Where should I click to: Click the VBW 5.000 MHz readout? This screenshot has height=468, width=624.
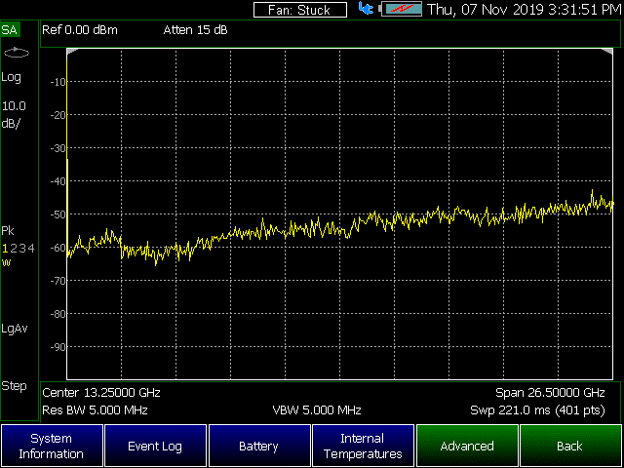coord(317,409)
